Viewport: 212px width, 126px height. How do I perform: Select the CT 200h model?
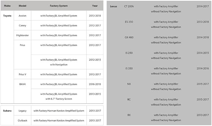pyautogui.click(x=129, y=6)
